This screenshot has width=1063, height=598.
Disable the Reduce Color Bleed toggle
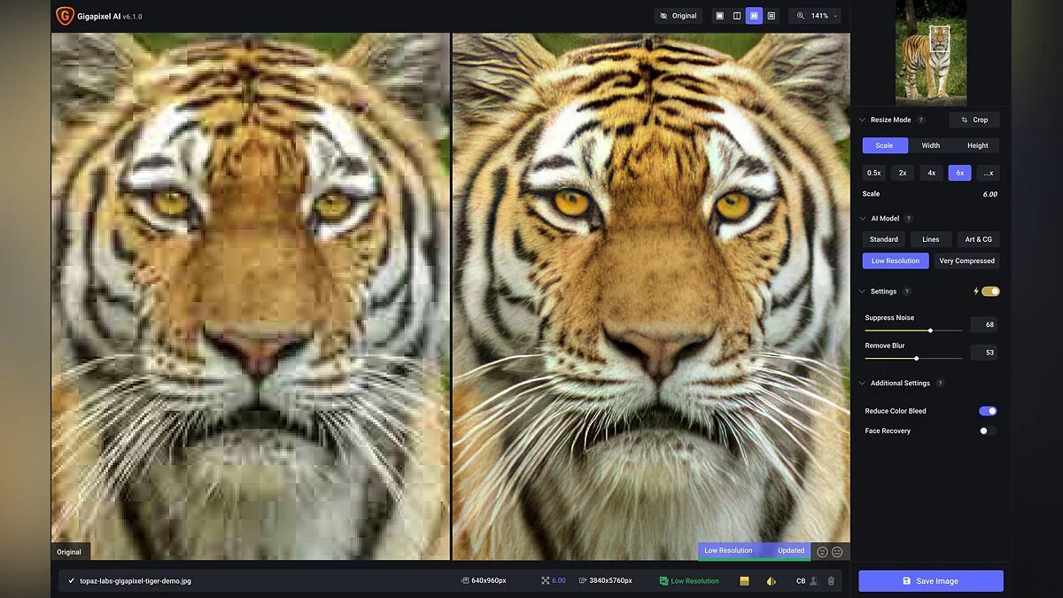click(988, 411)
